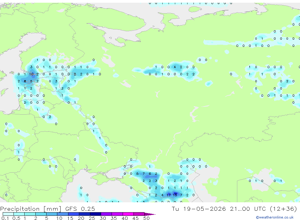
Task: Click the '0.1' legend scale label
Action: coord(5,218)
